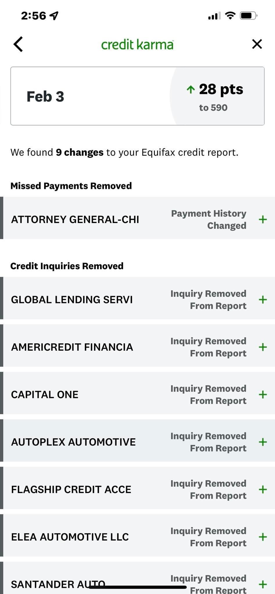Expand ATTORNEY GENERAL-CHI with plus icon
The height and width of the screenshot is (594, 275).
[263, 219]
